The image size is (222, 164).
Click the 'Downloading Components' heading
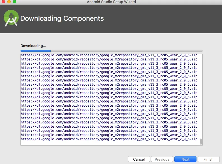pos(62,18)
